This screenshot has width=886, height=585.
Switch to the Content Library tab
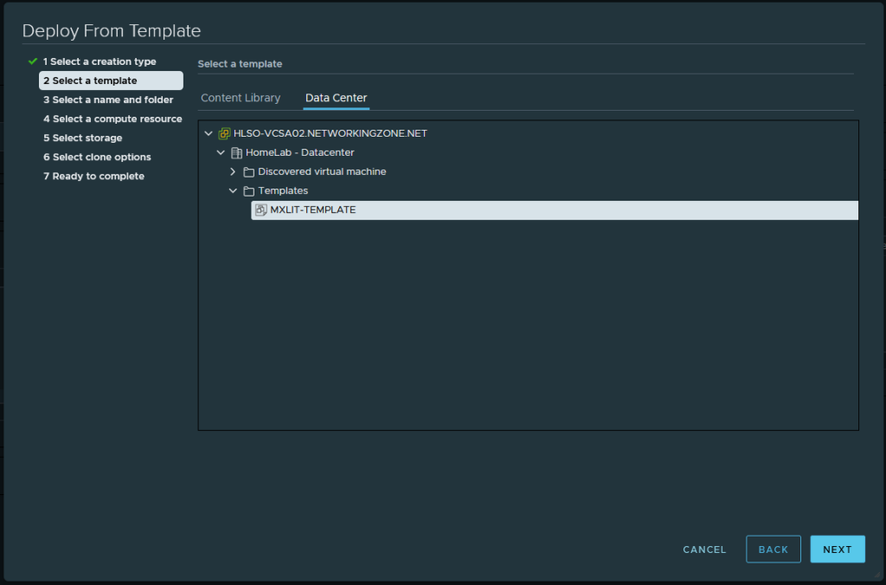tap(241, 98)
